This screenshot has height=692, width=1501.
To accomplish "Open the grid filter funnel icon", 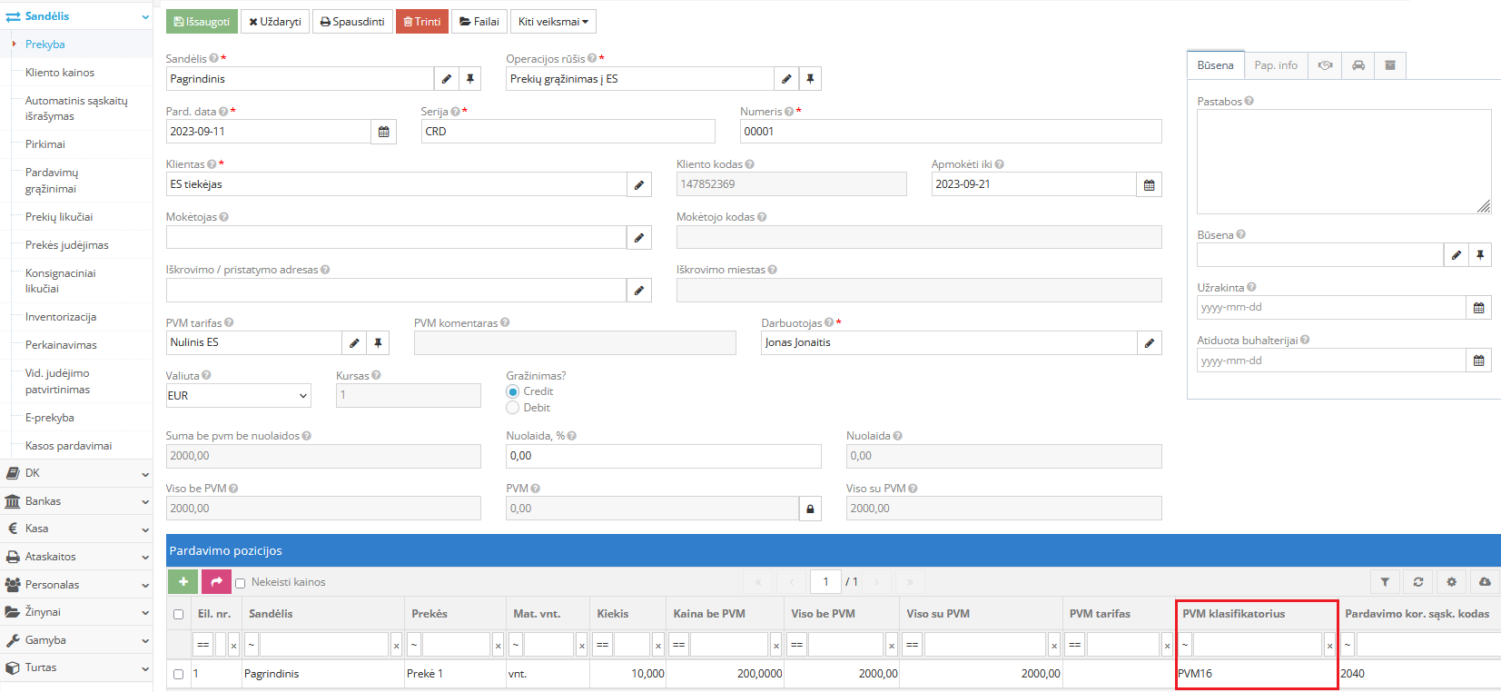I will 1385,582.
